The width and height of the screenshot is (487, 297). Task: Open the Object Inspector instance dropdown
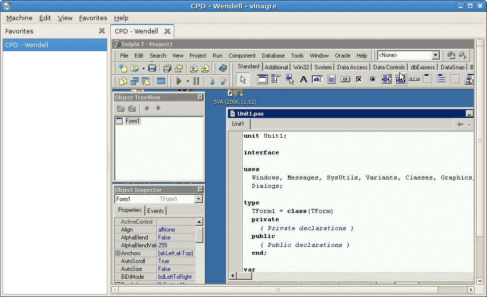coord(198,199)
